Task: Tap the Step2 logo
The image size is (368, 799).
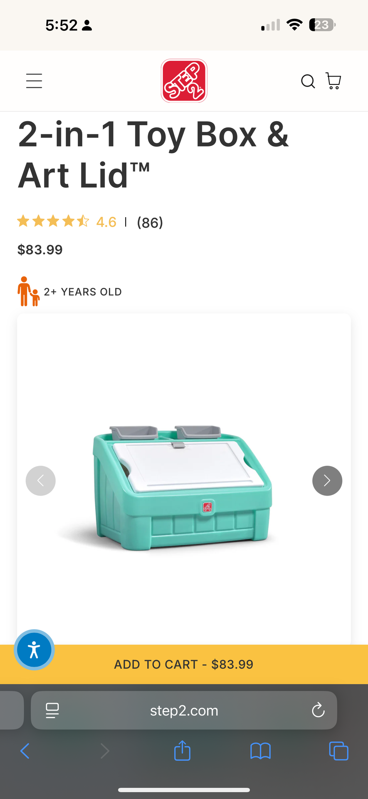Action: (x=184, y=81)
